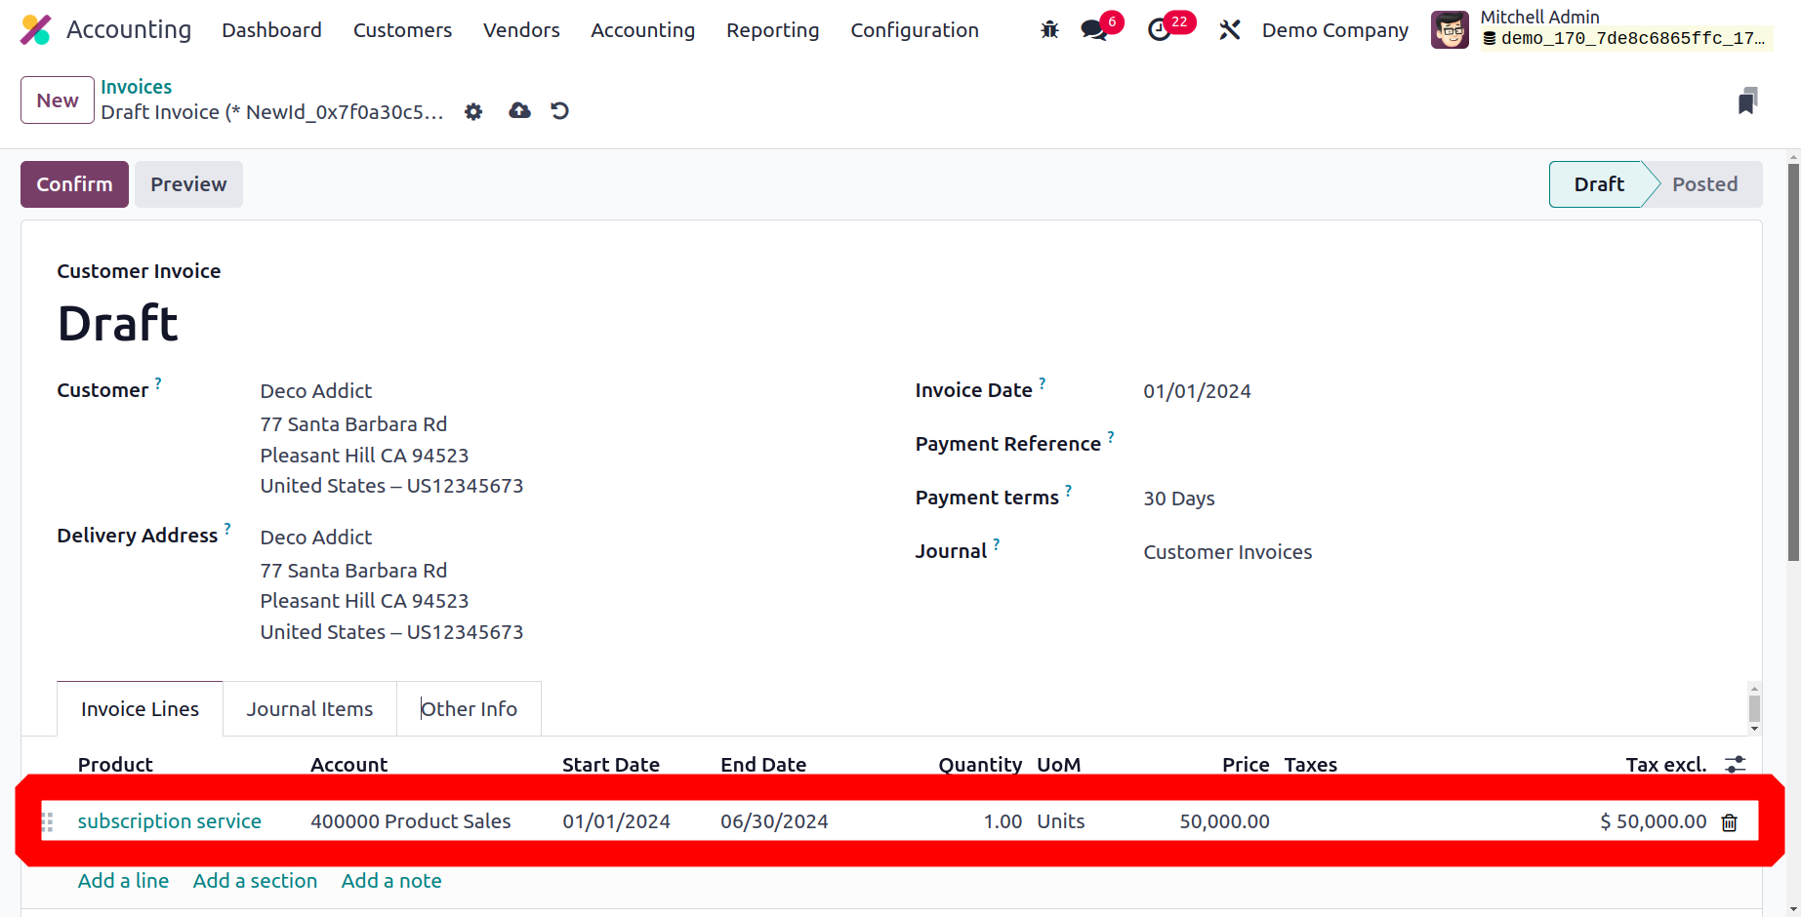The height and width of the screenshot is (917, 1801).
Task: Open the Reporting menu
Action: point(772,30)
